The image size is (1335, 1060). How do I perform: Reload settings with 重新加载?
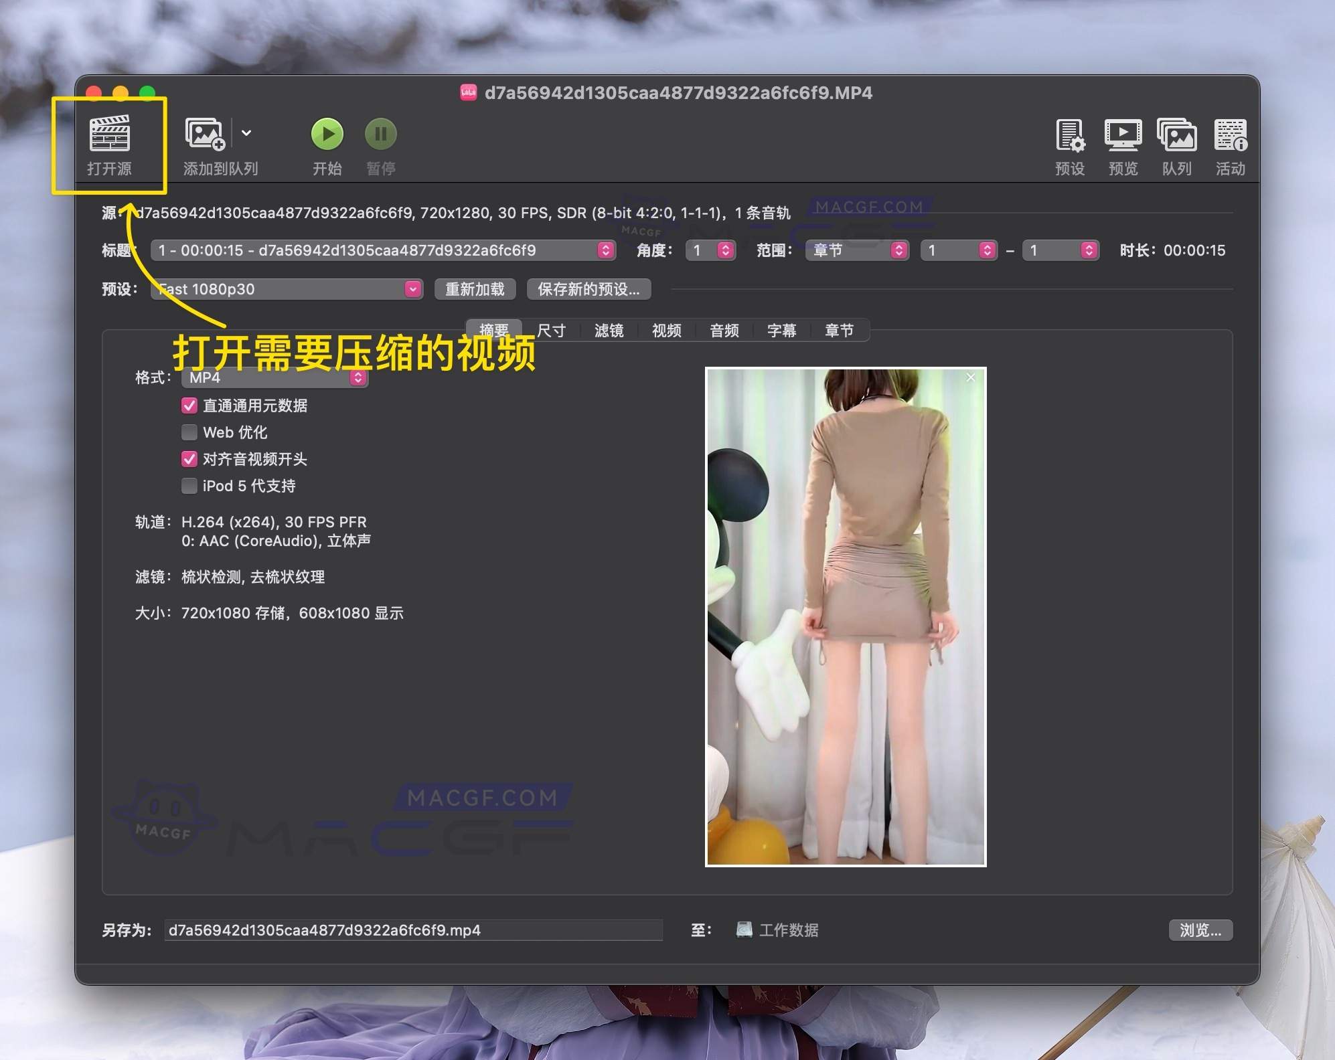[x=475, y=289]
